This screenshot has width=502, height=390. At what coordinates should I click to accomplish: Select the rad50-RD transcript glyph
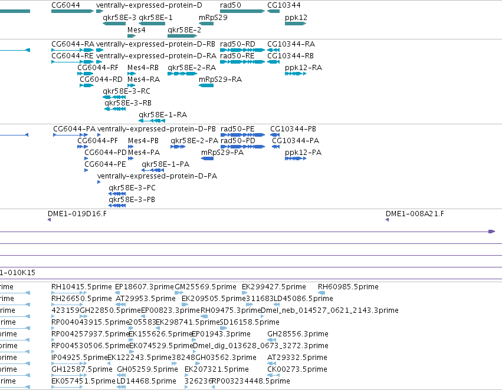pos(242,50)
